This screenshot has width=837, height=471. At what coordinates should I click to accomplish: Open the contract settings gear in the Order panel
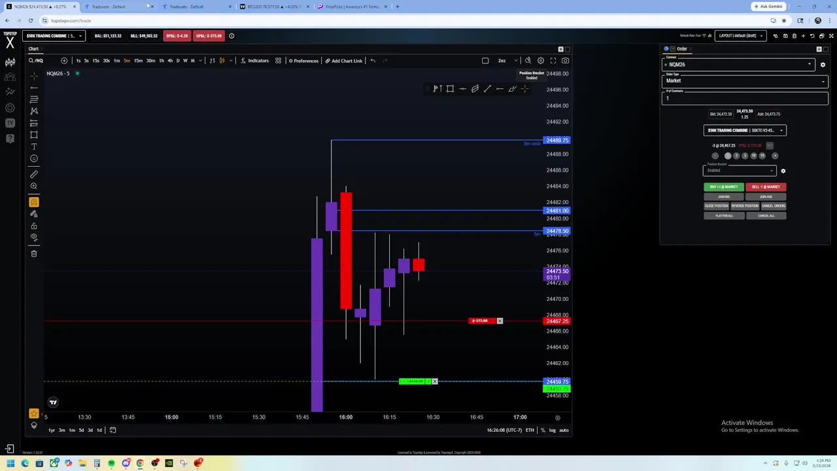click(823, 65)
